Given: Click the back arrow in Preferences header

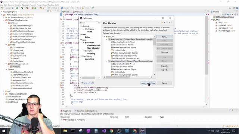Looking at the screenshot, I should point(162,22).
